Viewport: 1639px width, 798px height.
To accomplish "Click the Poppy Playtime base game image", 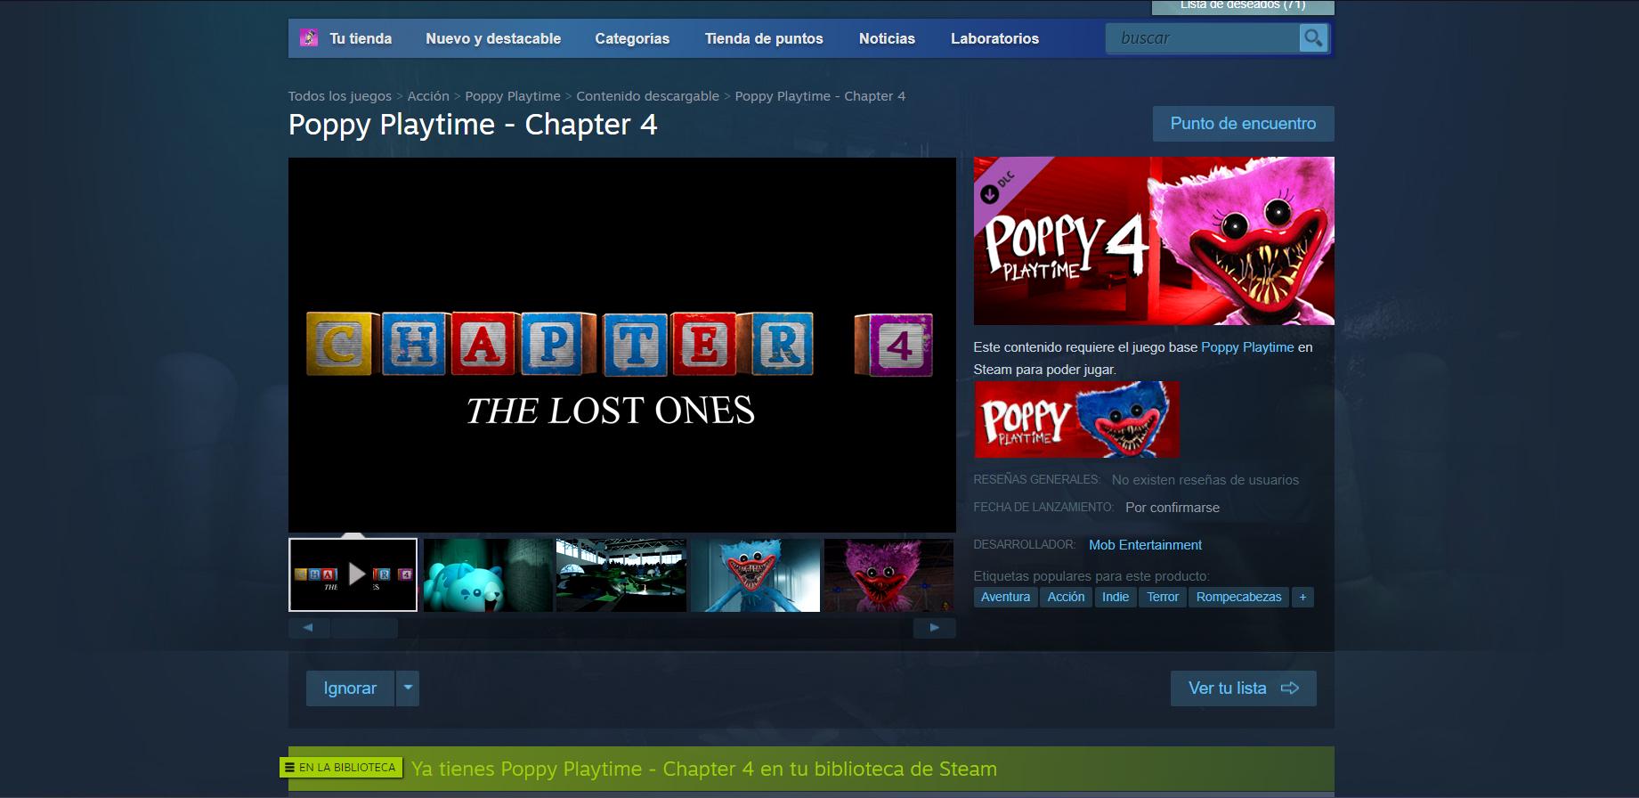I will pyautogui.click(x=1076, y=419).
